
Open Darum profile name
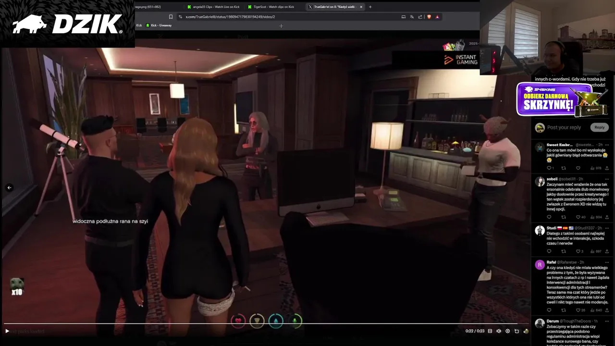tap(553, 321)
